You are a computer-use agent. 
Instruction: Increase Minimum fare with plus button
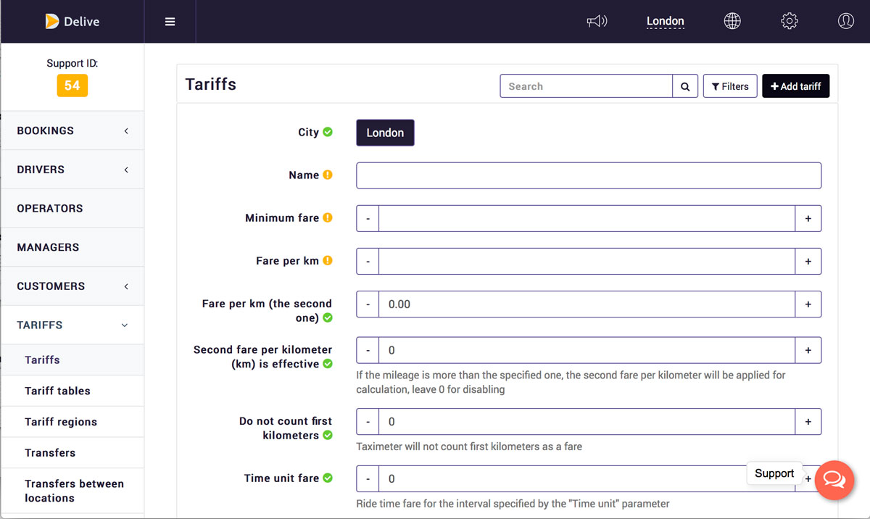808,218
